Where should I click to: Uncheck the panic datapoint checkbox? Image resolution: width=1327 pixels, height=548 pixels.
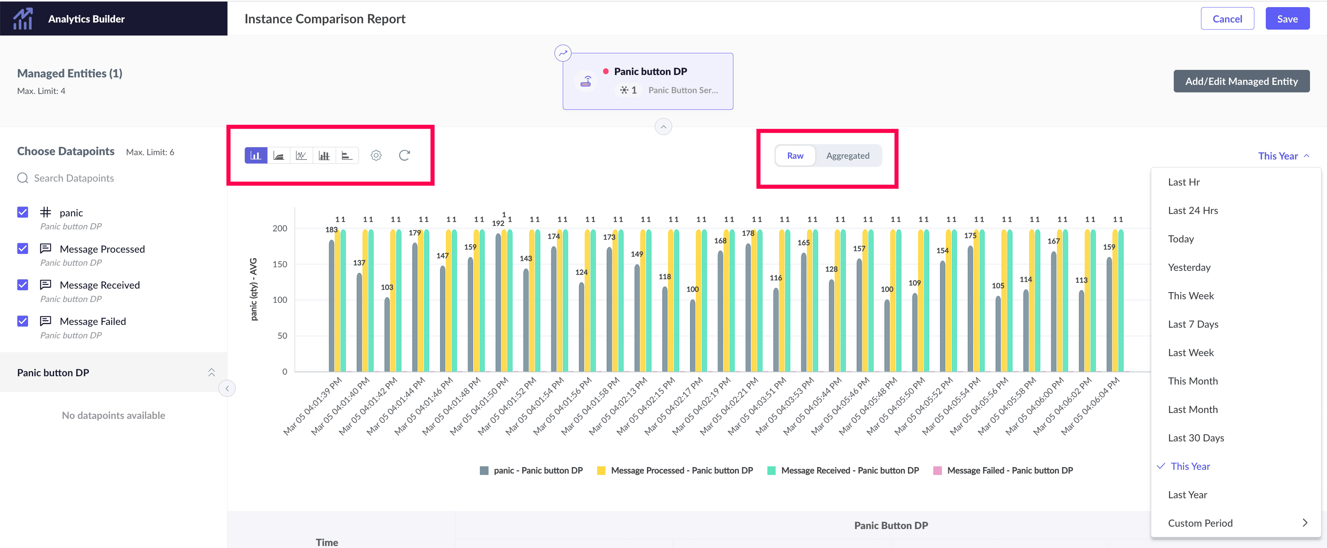(23, 212)
